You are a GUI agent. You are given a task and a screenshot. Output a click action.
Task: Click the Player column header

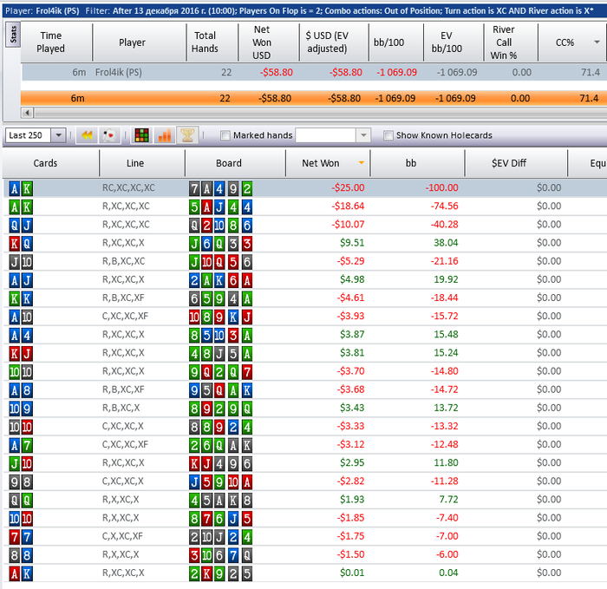tap(140, 42)
